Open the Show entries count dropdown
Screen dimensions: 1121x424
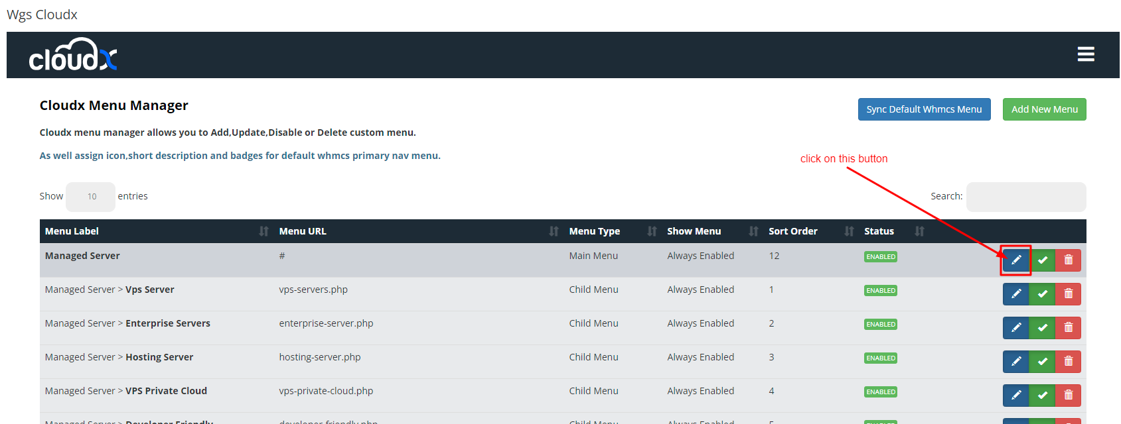pyautogui.click(x=91, y=197)
